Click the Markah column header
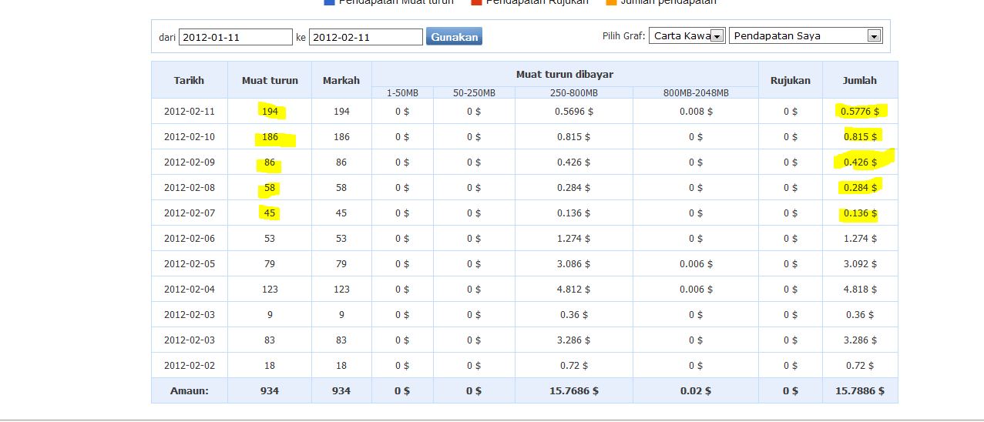Image resolution: width=984 pixels, height=422 pixels. (341, 80)
